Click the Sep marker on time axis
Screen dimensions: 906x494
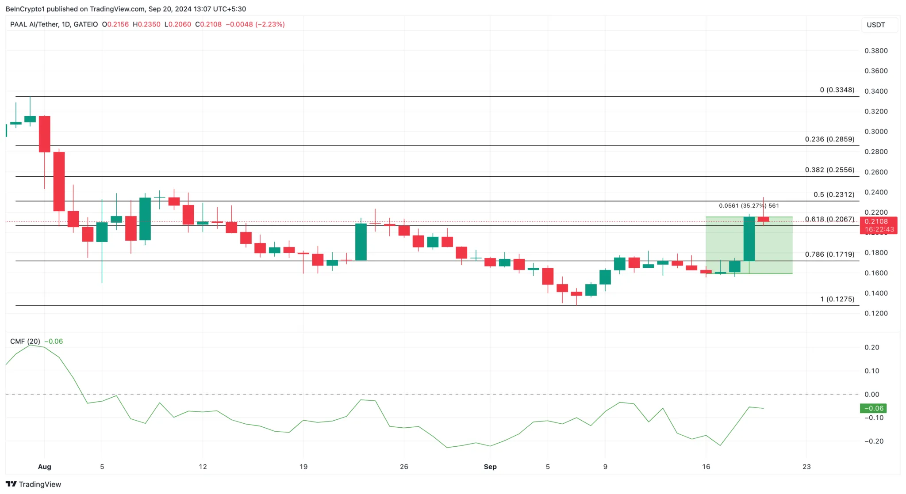tap(490, 467)
